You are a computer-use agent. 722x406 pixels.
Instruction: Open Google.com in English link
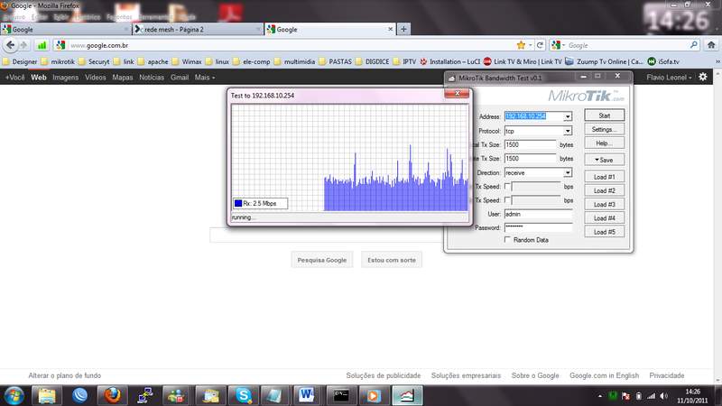tap(604, 375)
